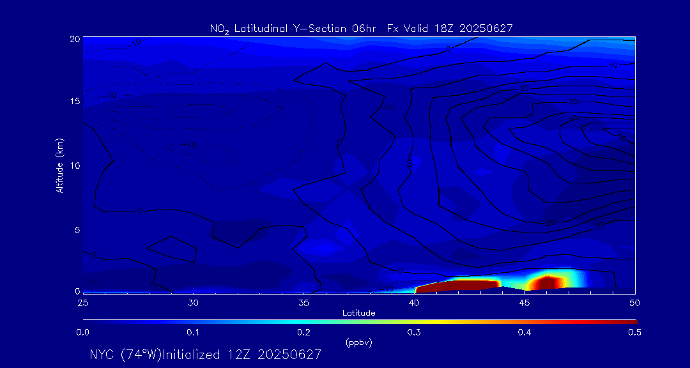The height and width of the screenshot is (368, 690).
Task: Click the x-axis latitude tick label 35
Action: pos(303,303)
